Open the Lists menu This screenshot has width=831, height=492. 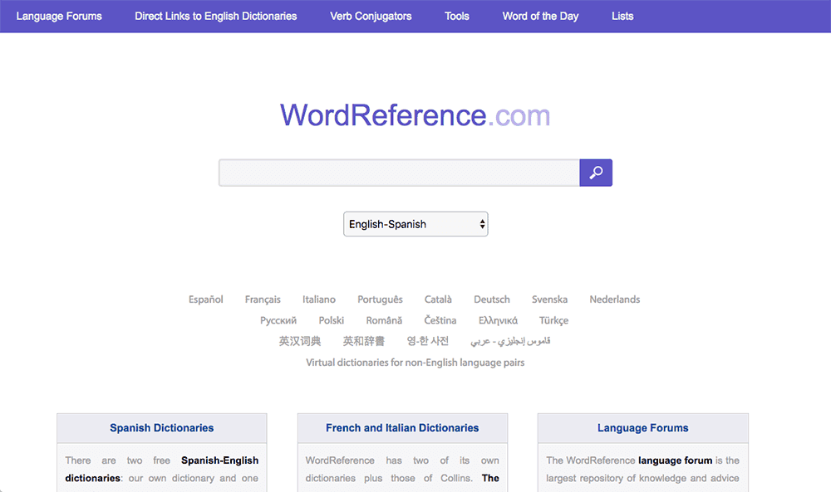(x=622, y=16)
